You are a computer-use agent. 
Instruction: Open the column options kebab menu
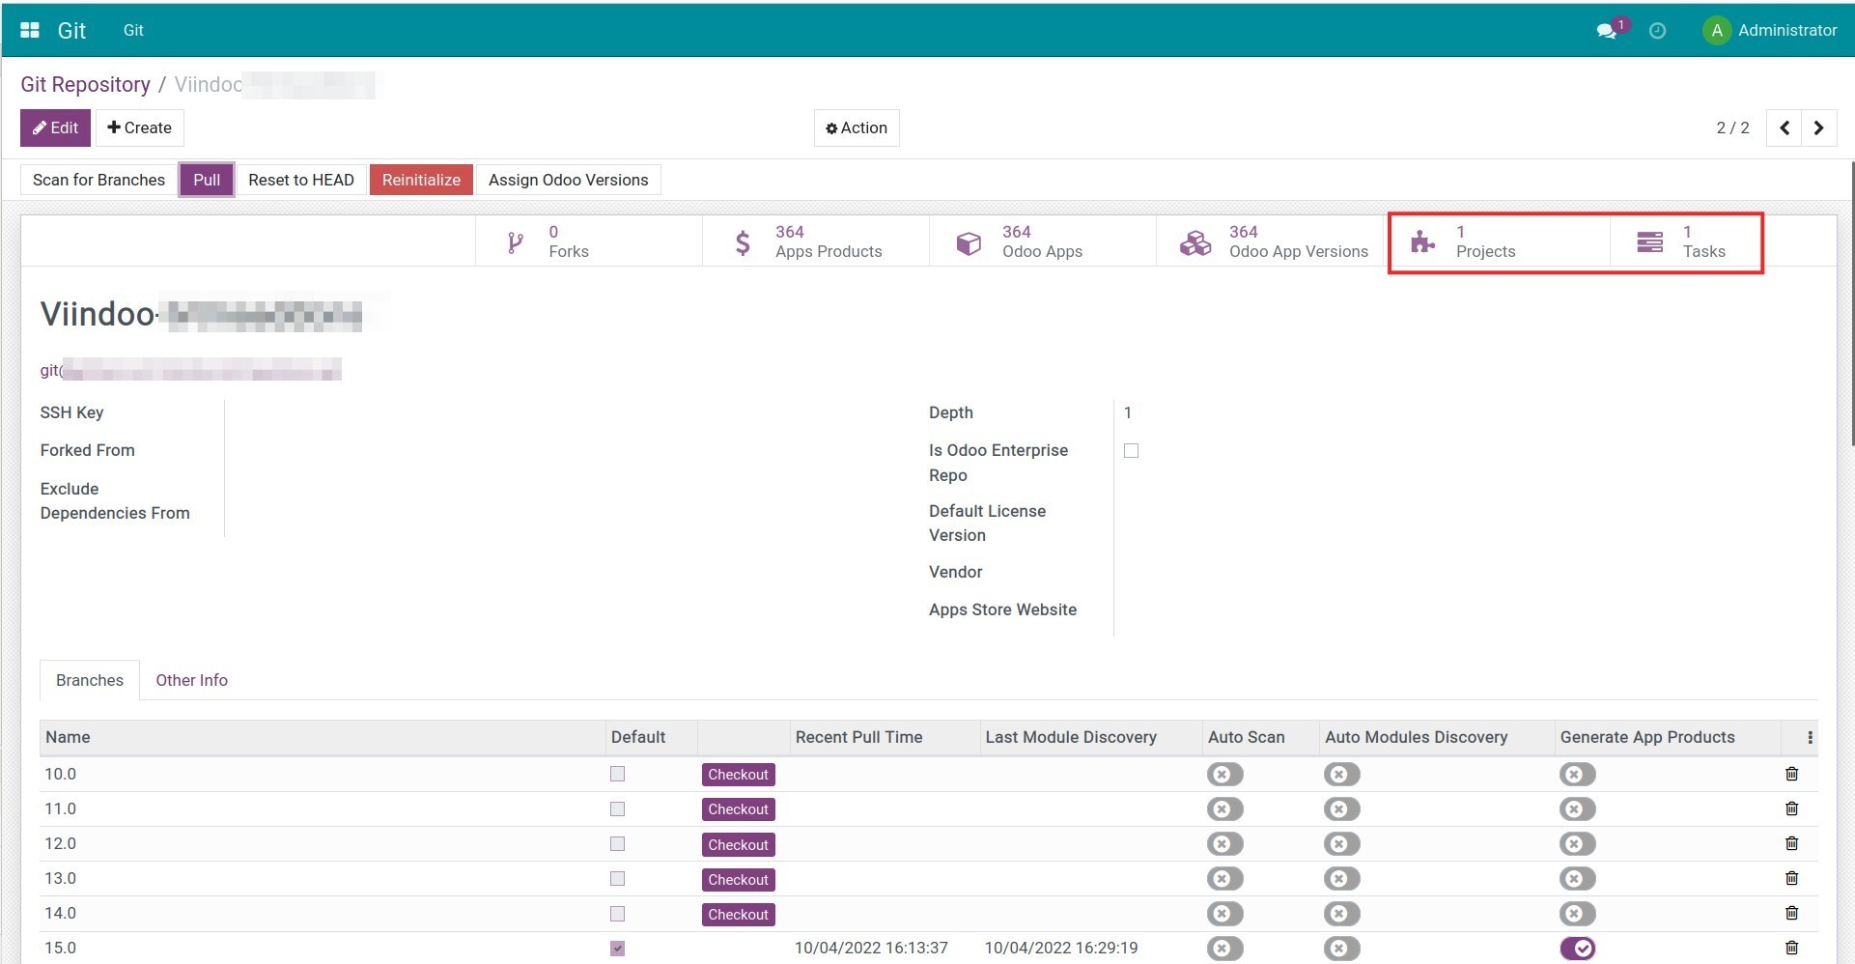coord(1810,737)
